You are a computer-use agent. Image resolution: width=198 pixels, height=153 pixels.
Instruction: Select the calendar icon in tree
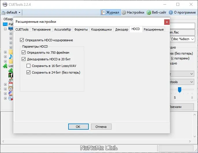click(11, 84)
